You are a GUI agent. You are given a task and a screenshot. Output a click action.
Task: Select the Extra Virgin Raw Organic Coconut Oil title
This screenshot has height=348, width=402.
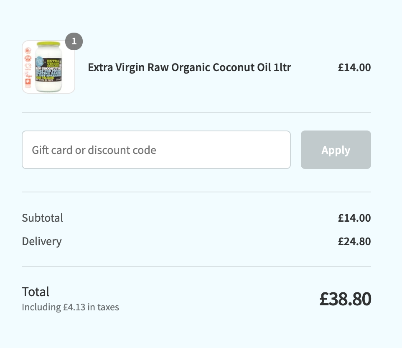click(189, 67)
